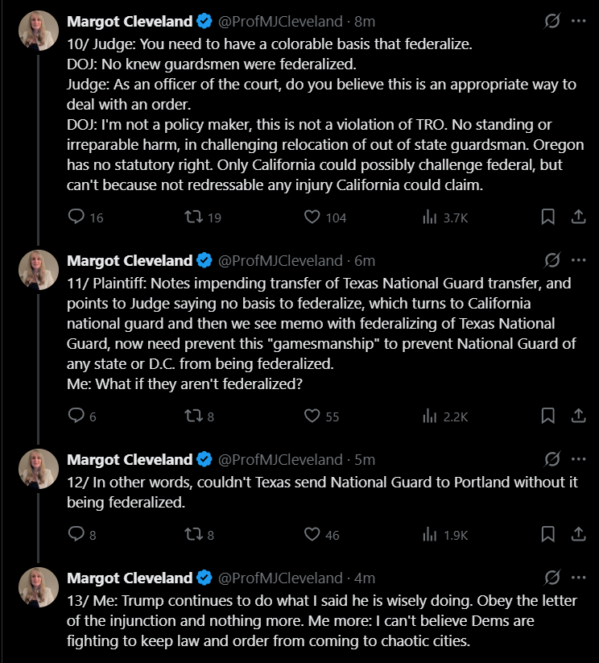Bookmark the 12/ tweet about Portland
The width and height of the screenshot is (599, 663).
pos(547,534)
